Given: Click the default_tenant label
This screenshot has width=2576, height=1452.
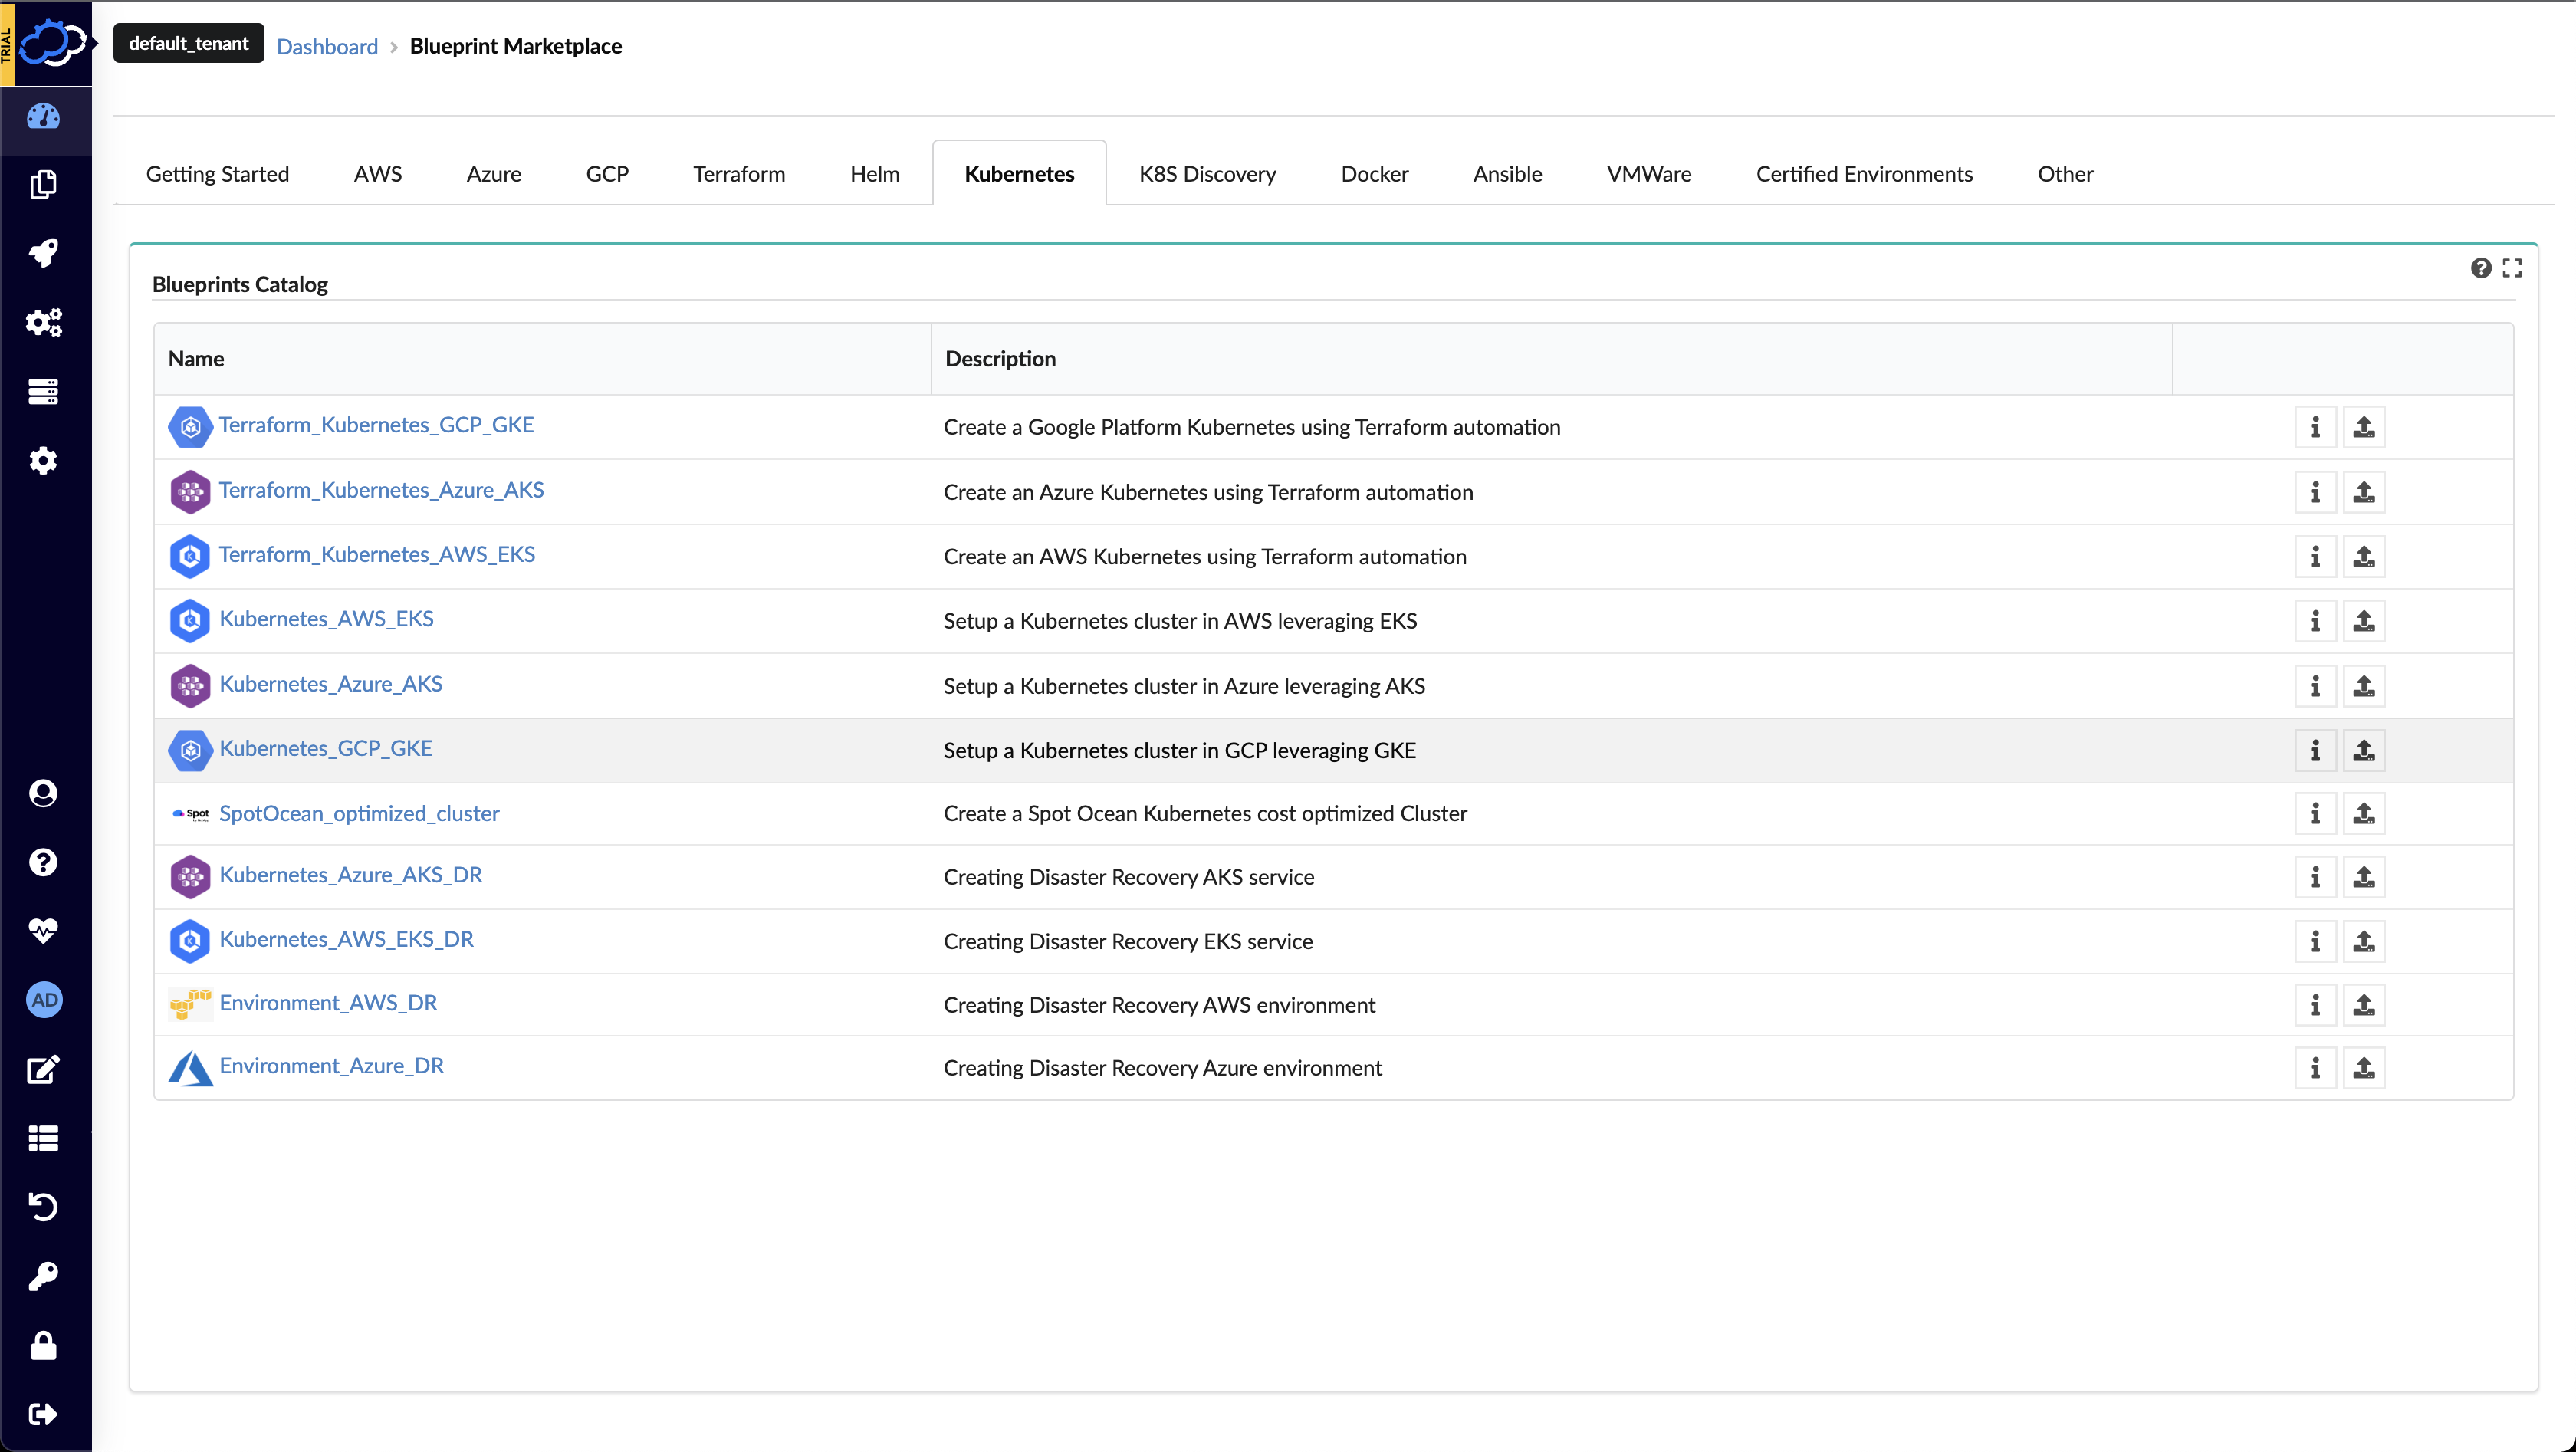Looking at the screenshot, I should tap(188, 43).
